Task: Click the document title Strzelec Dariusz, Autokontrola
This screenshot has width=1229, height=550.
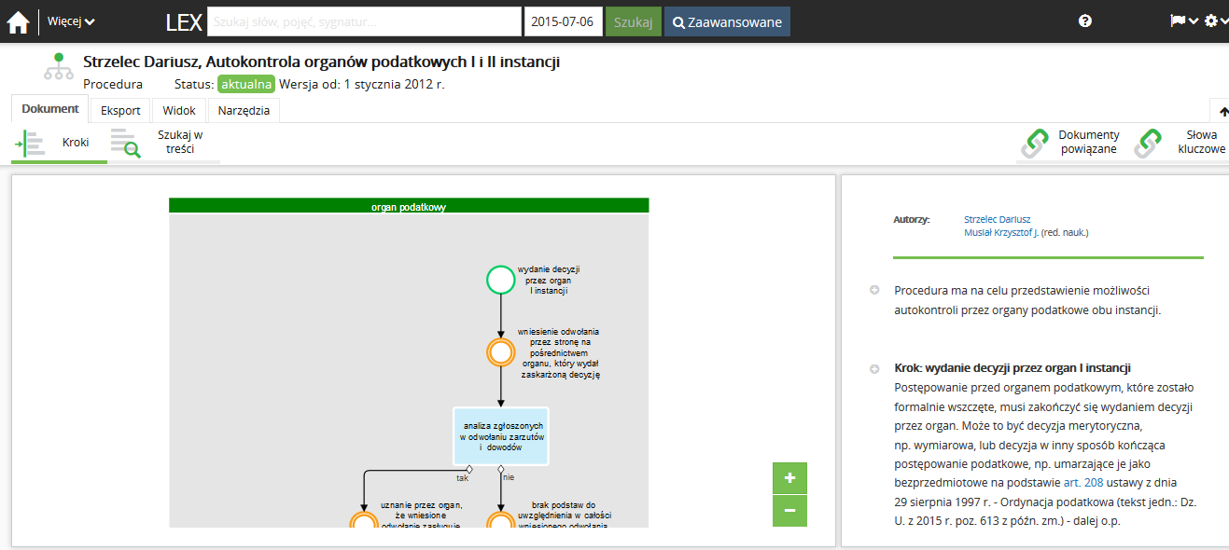Action: click(x=322, y=62)
